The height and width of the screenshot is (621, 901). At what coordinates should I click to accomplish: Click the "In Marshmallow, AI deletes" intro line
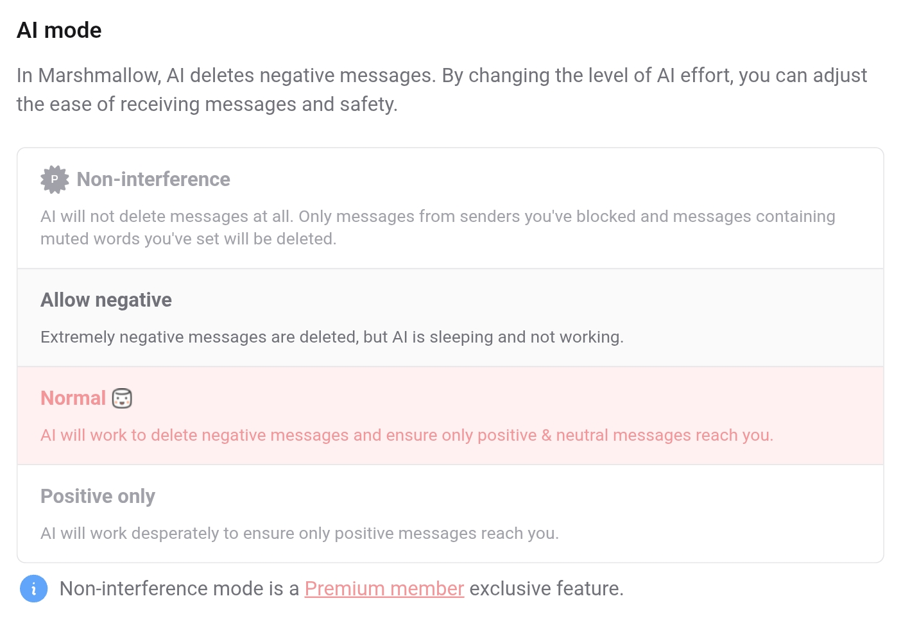point(442,75)
